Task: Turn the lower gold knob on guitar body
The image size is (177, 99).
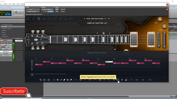Action: point(164,26)
